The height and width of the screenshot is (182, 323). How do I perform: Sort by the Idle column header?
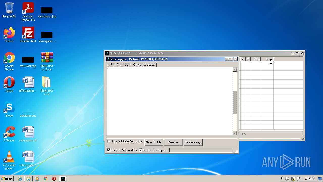click(256, 59)
